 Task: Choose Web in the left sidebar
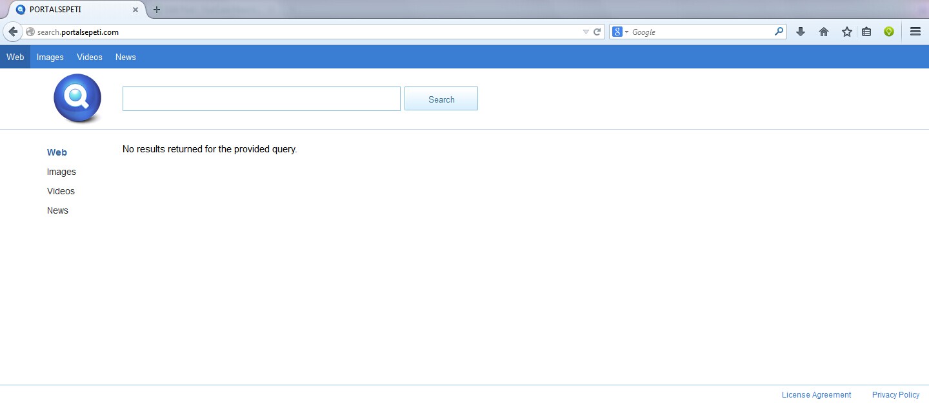pyautogui.click(x=57, y=152)
